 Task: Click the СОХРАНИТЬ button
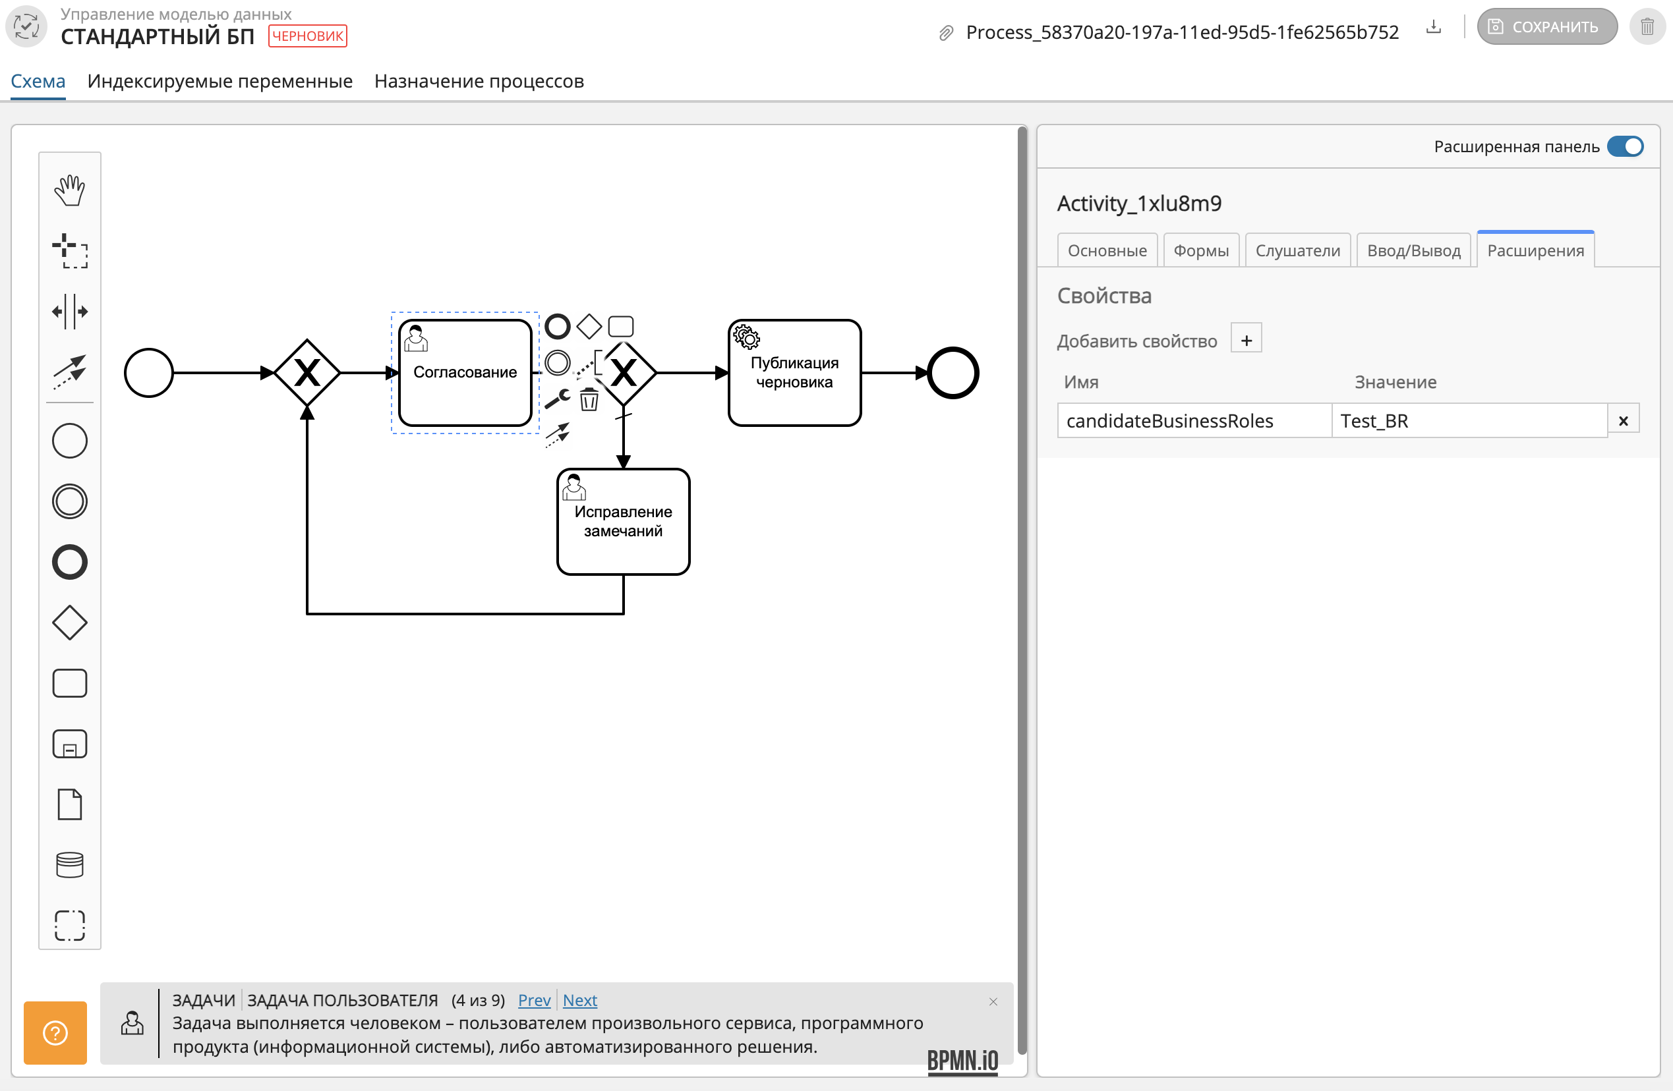click(1546, 27)
